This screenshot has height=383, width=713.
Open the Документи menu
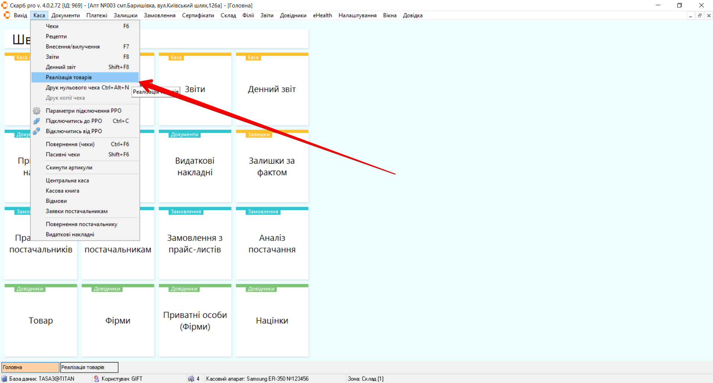point(65,16)
